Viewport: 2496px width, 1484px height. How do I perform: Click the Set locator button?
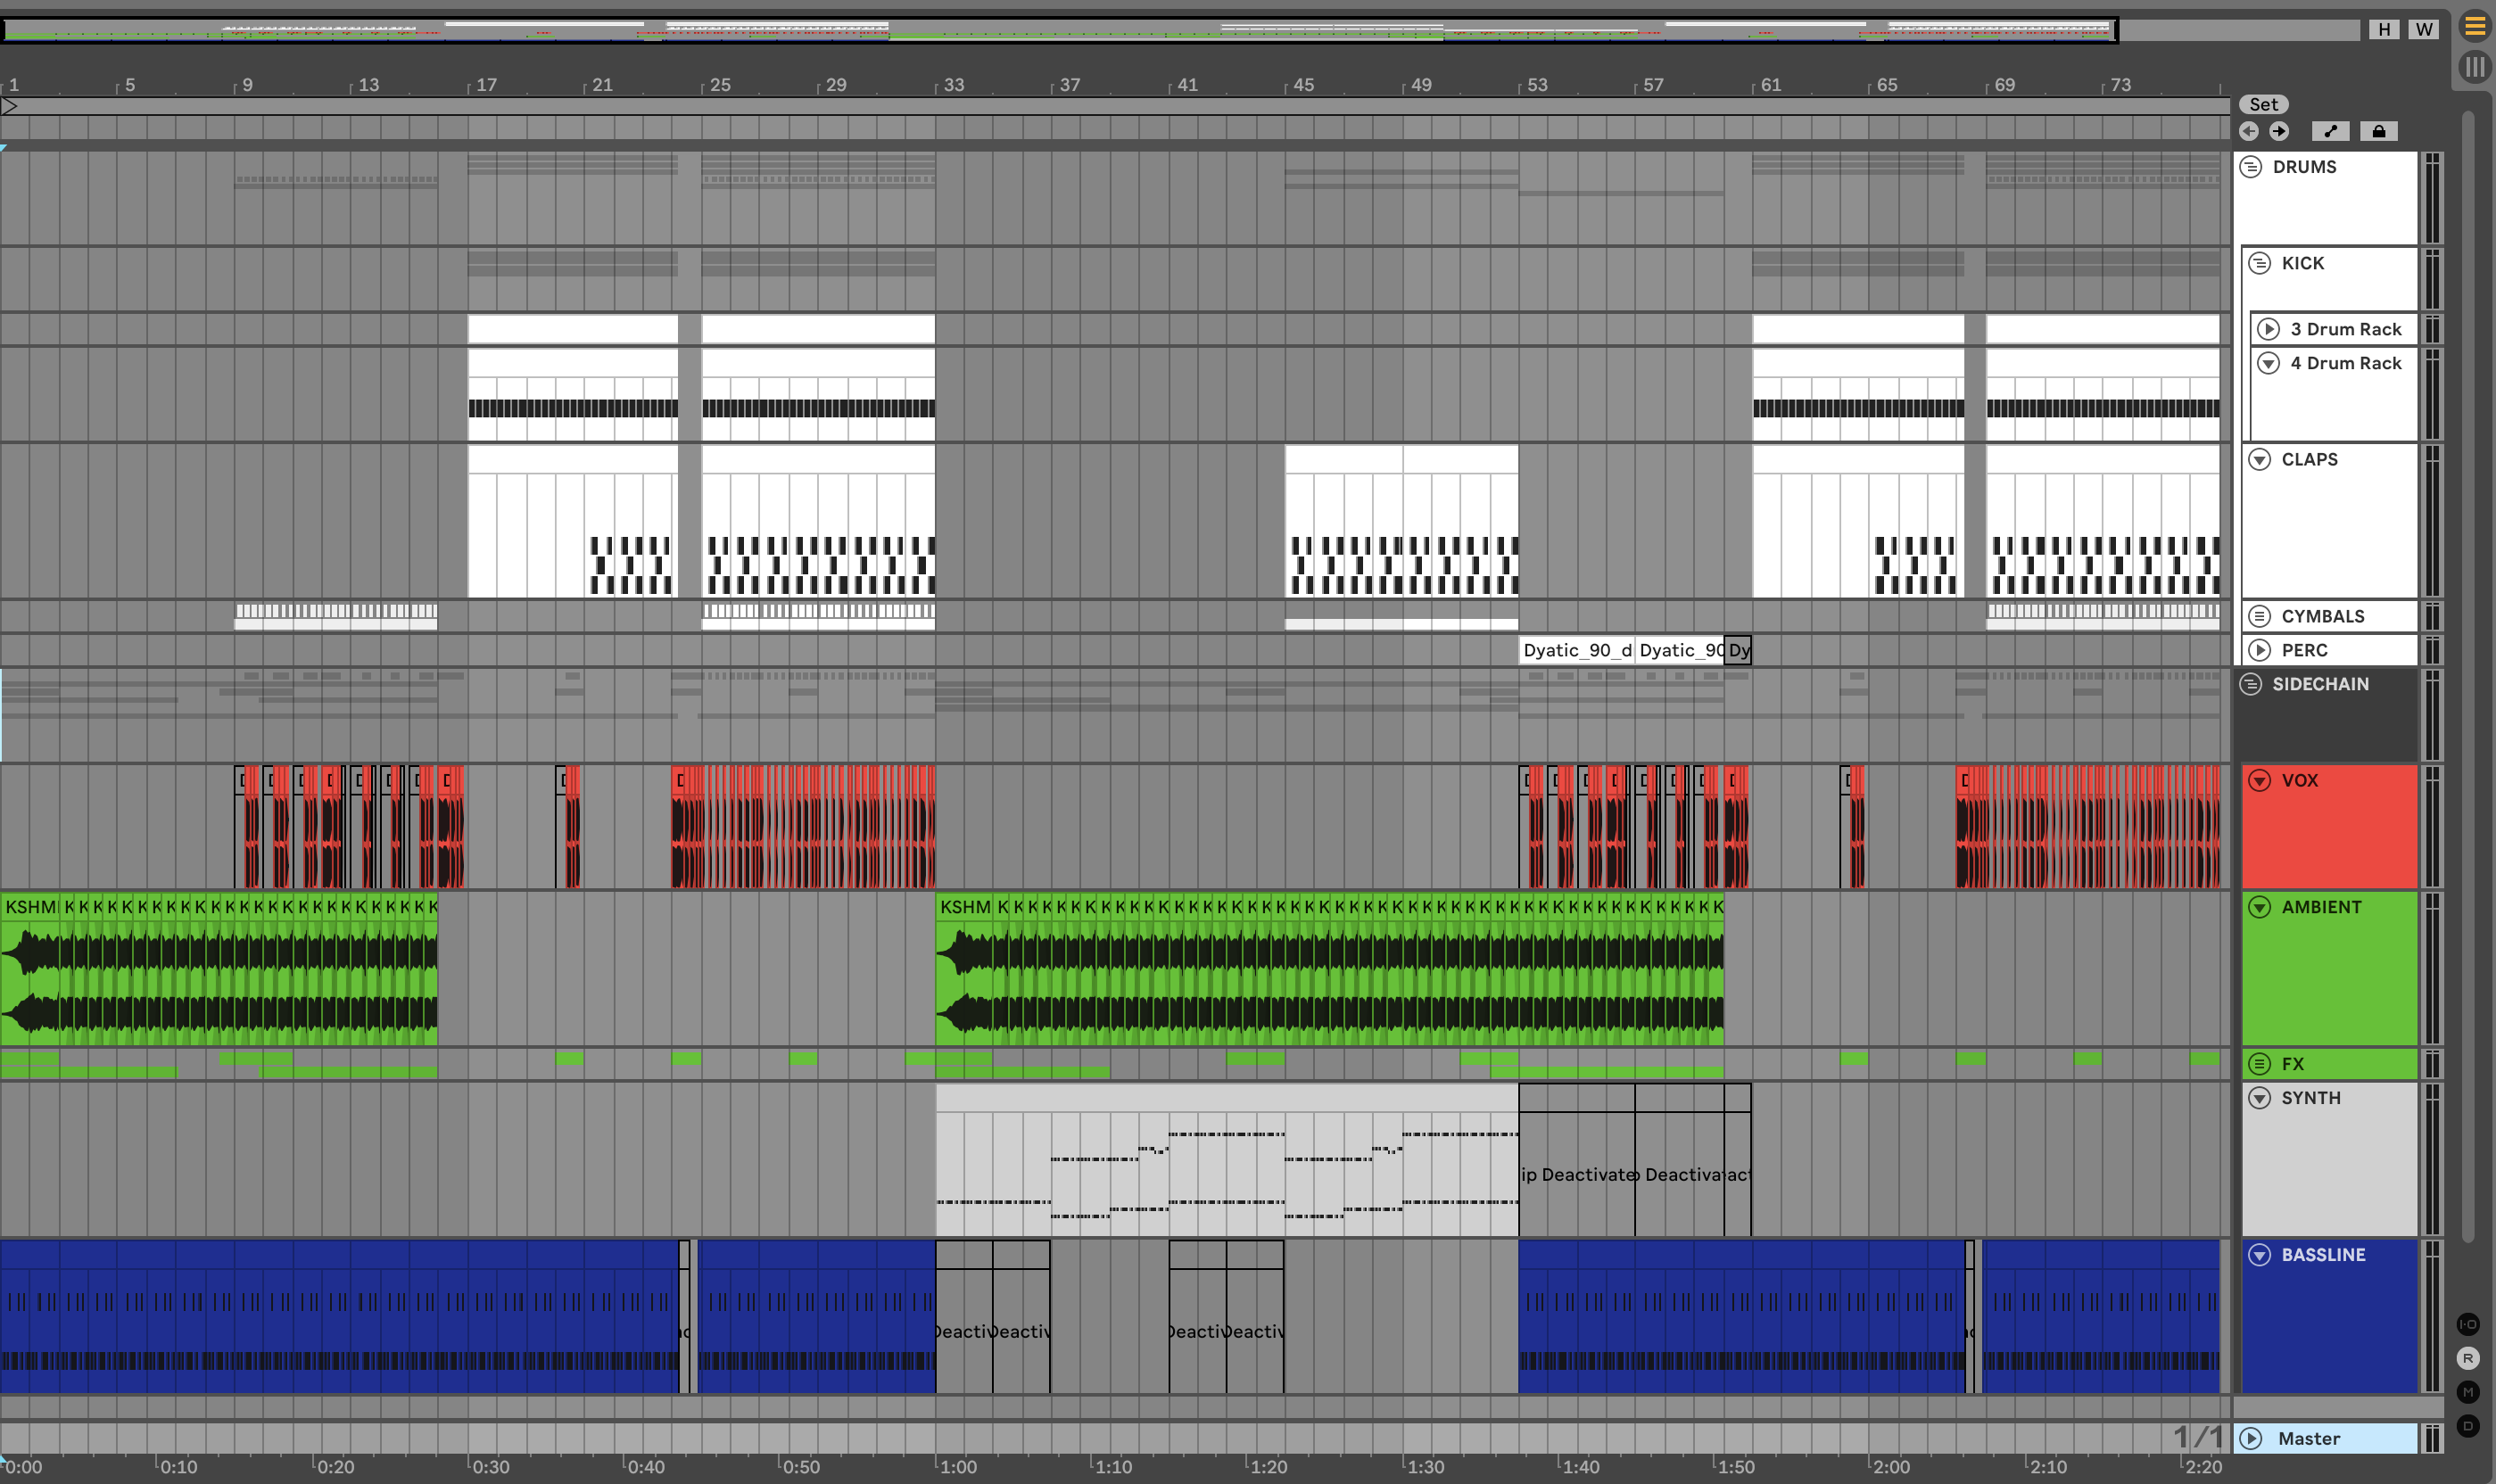click(x=2264, y=104)
